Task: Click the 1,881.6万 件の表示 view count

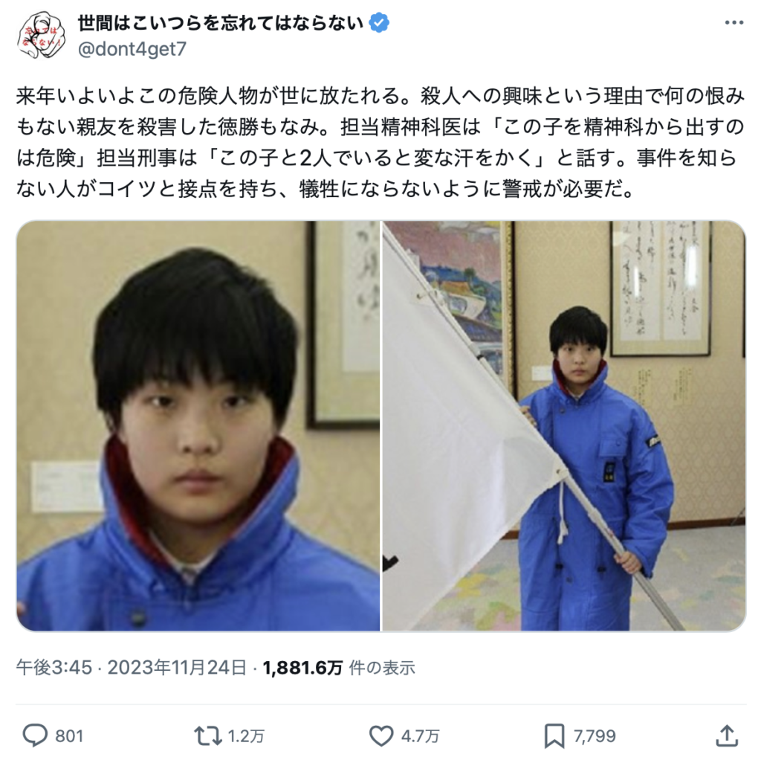Action: 339,668
